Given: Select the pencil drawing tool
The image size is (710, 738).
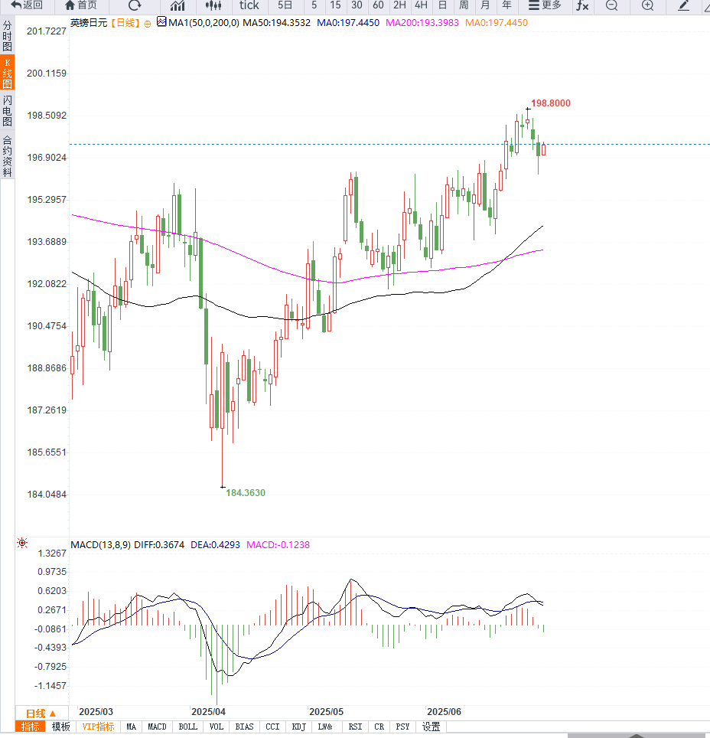Looking at the screenshot, I should 684,5.
